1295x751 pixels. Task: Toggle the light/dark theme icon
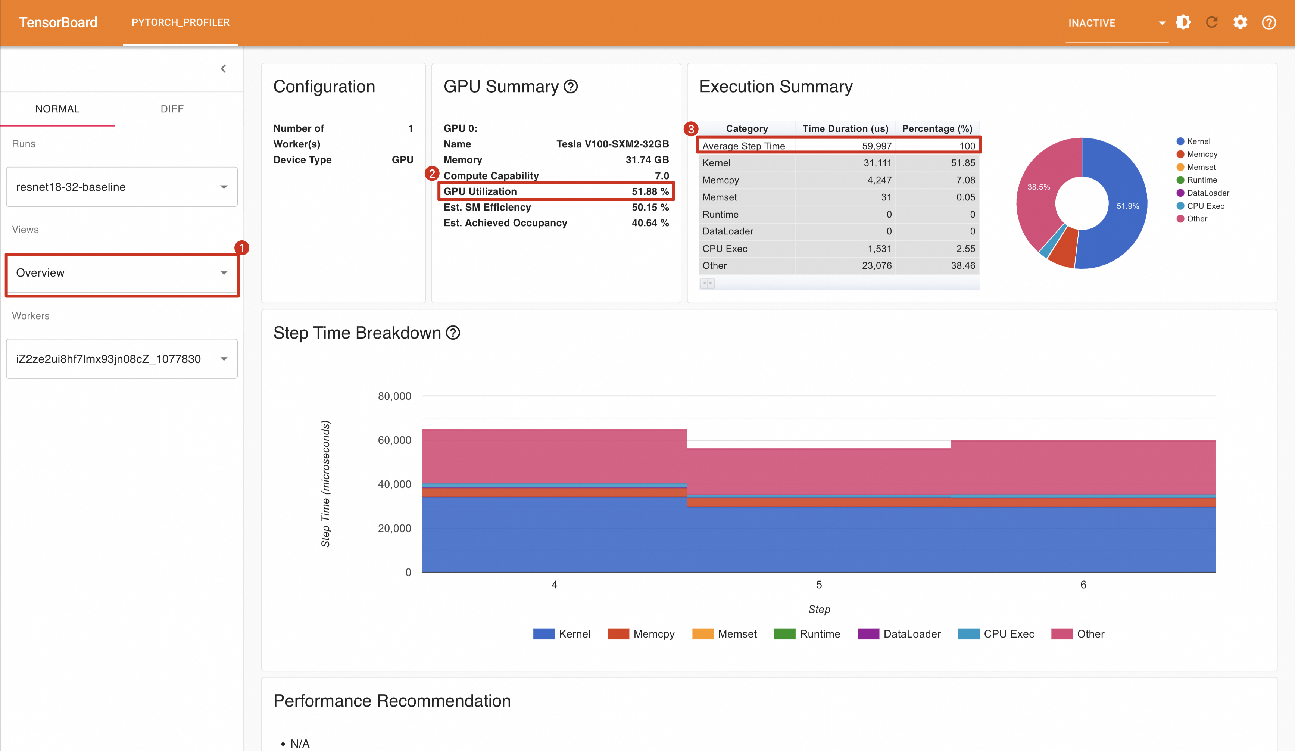pyautogui.click(x=1183, y=23)
